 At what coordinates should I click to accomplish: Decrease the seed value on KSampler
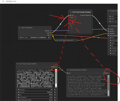pos(110,38)
